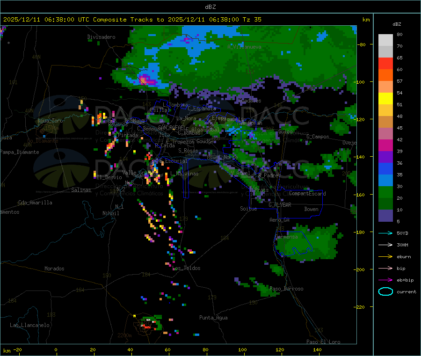Click the 'Nihuil' map label
Screen dimensions: 421x356
point(110,213)
